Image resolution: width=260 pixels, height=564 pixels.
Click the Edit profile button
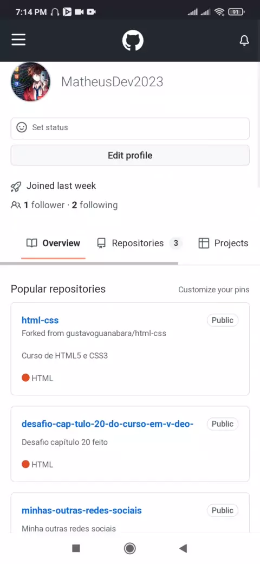point(130,156)
